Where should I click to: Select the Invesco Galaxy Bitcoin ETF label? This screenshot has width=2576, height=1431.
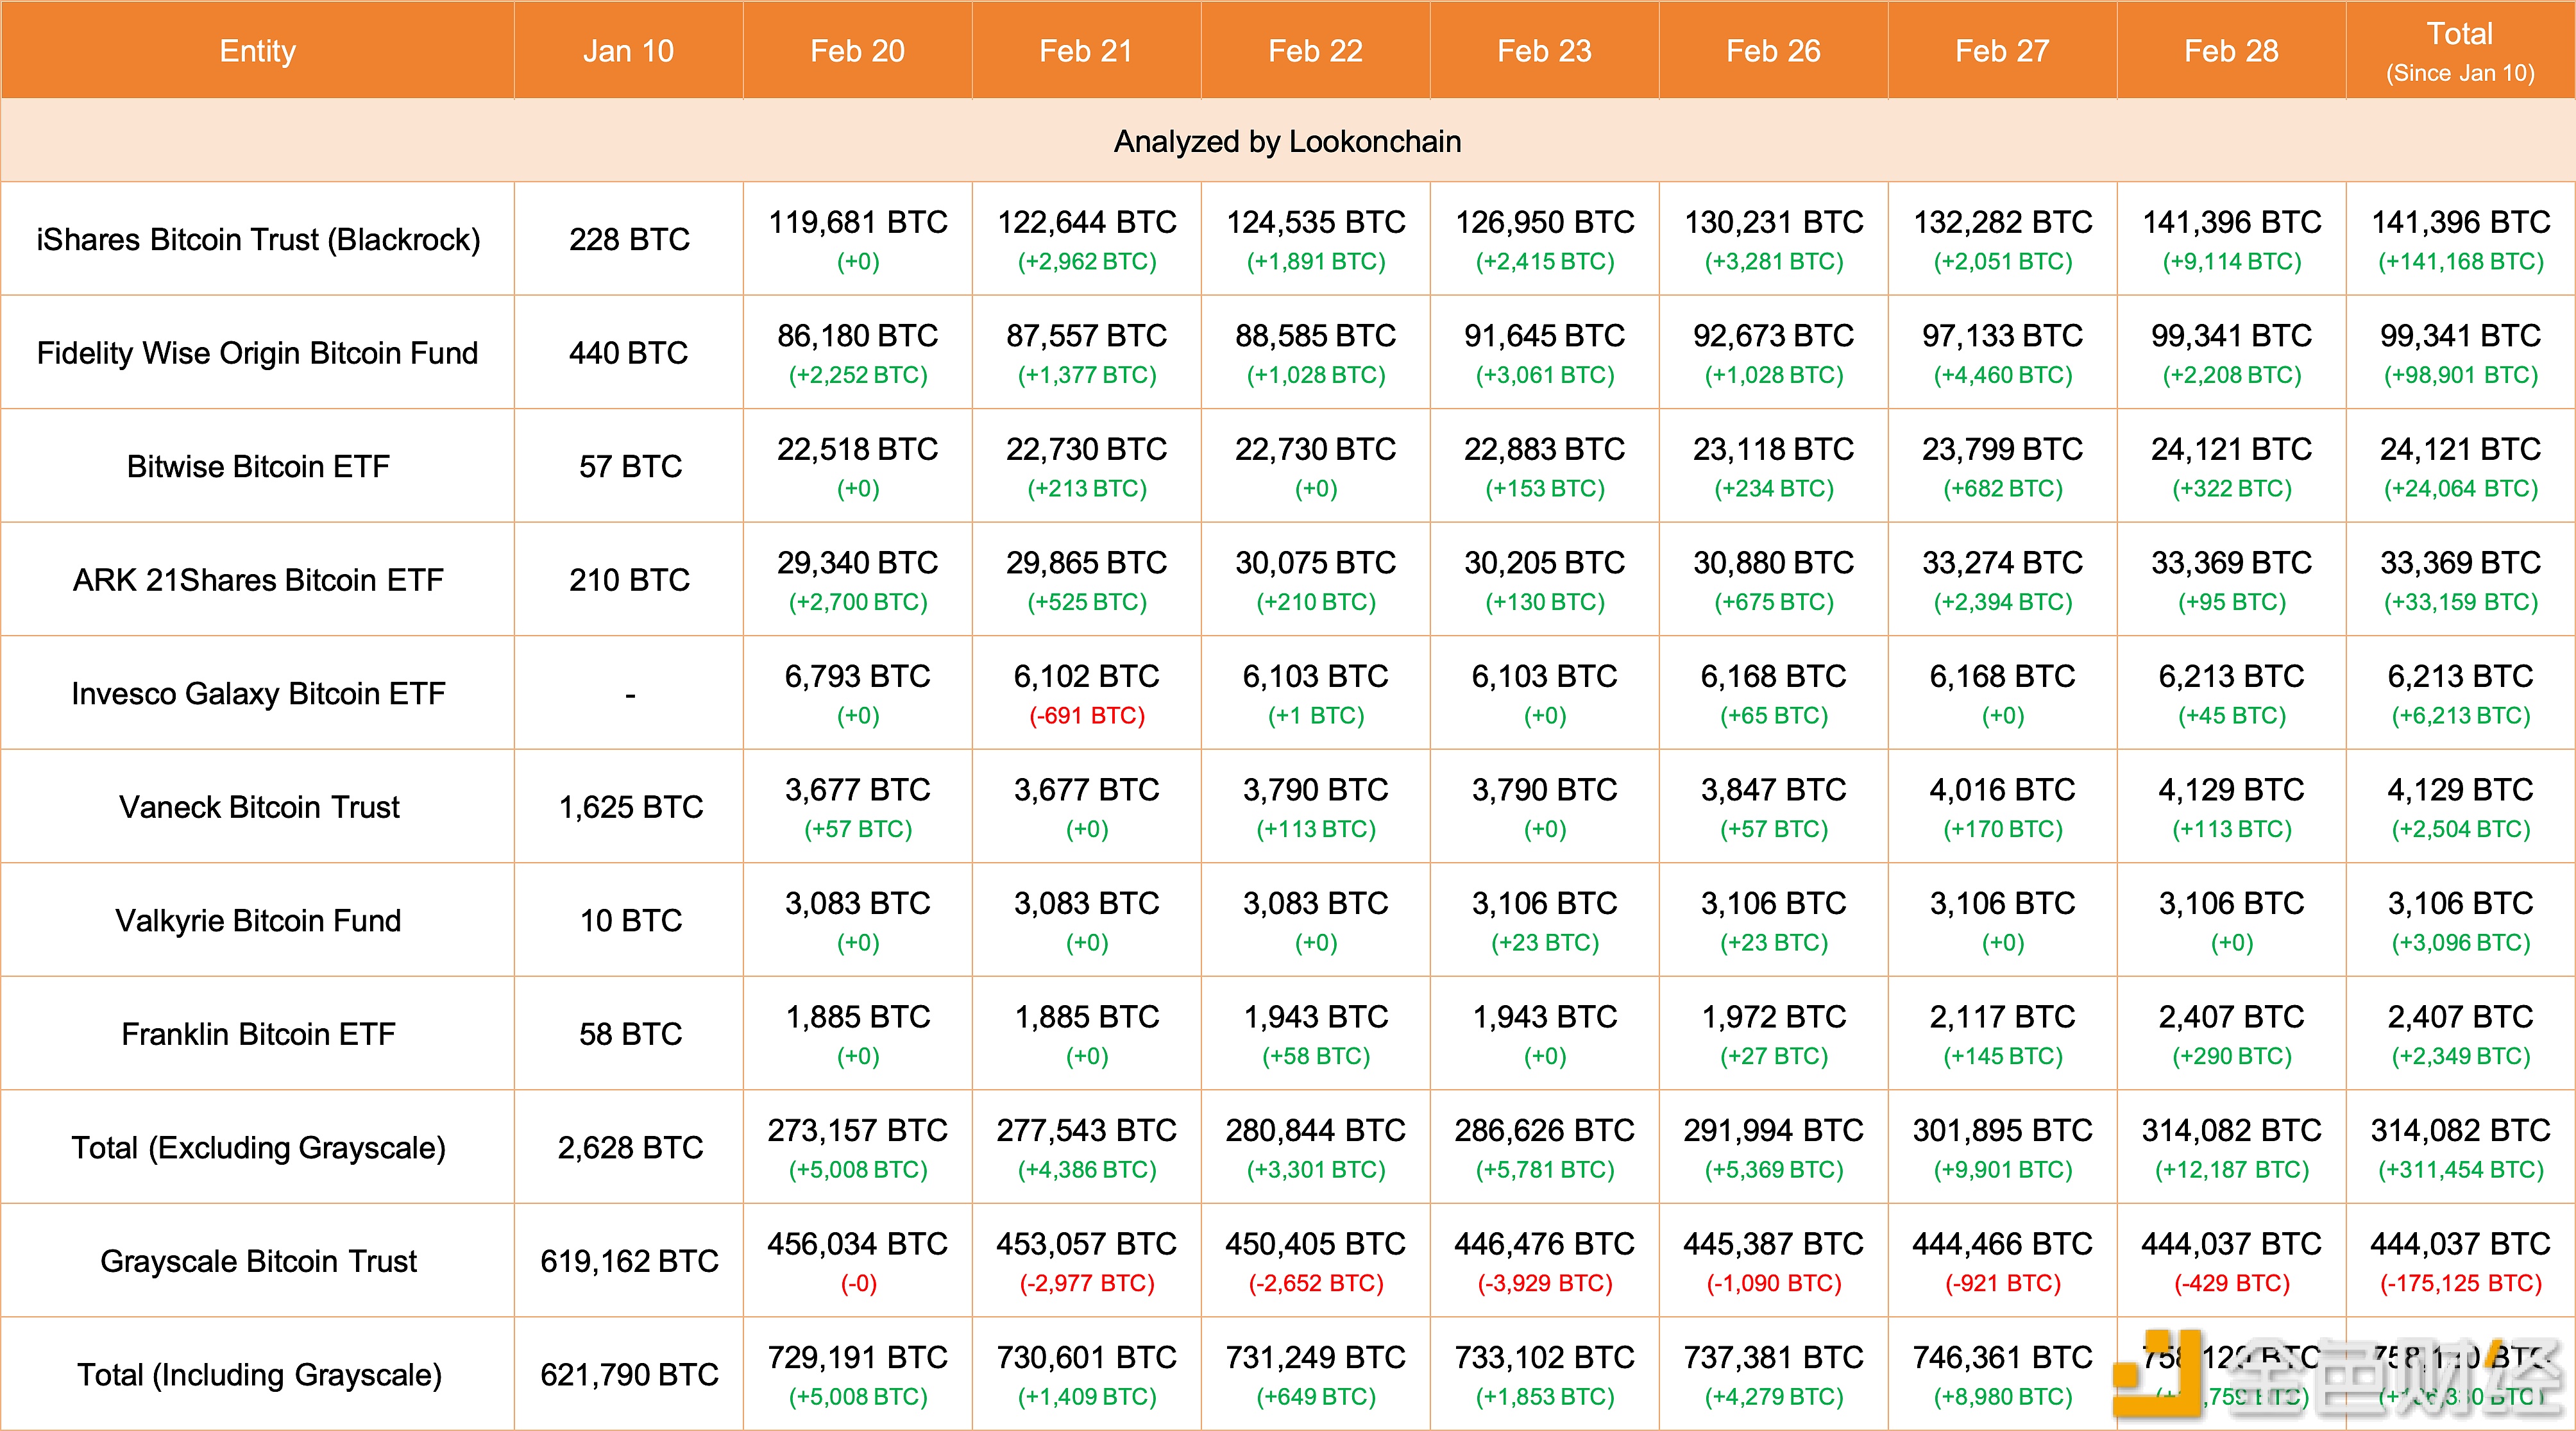point(258,694)
